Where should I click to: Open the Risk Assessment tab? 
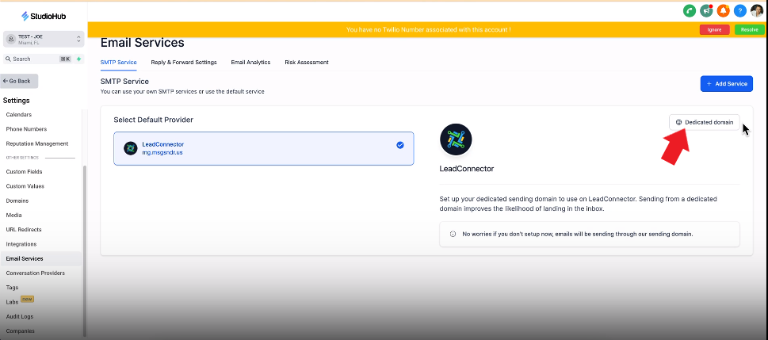click(307, 63)
